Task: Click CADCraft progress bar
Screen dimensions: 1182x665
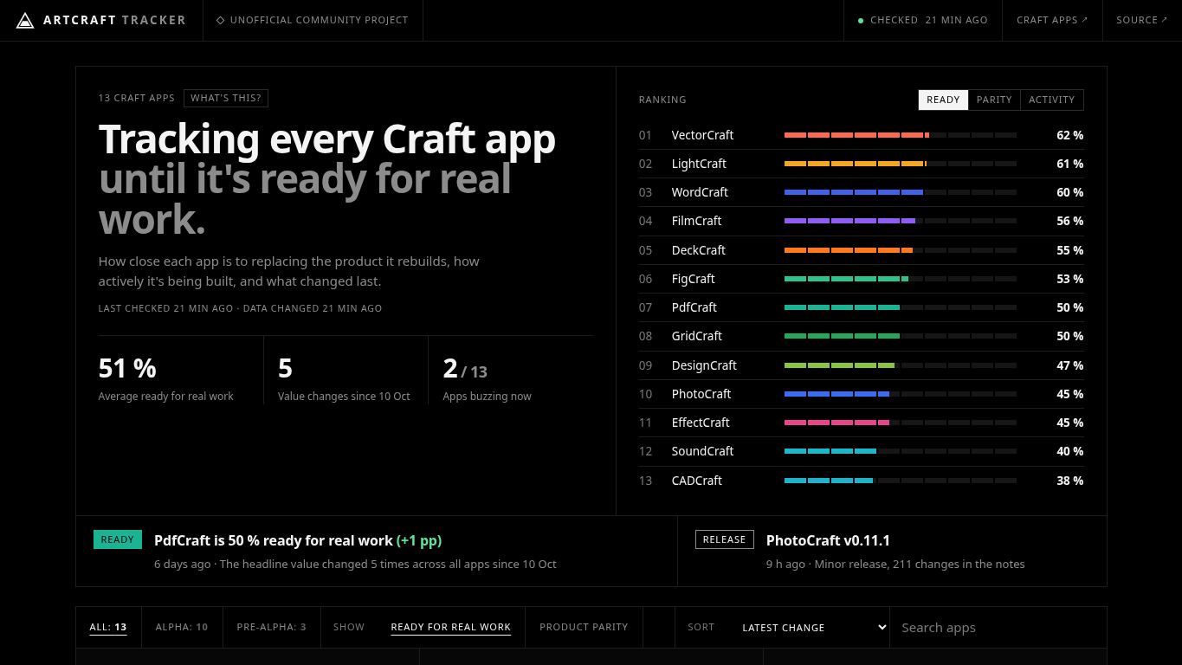Action: point(901,481)
